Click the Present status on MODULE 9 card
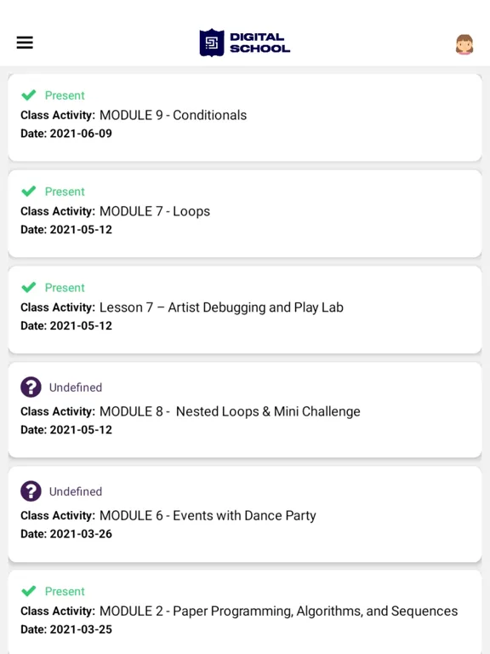This screenshot has width=490, height=654. (x=65, y=95)
